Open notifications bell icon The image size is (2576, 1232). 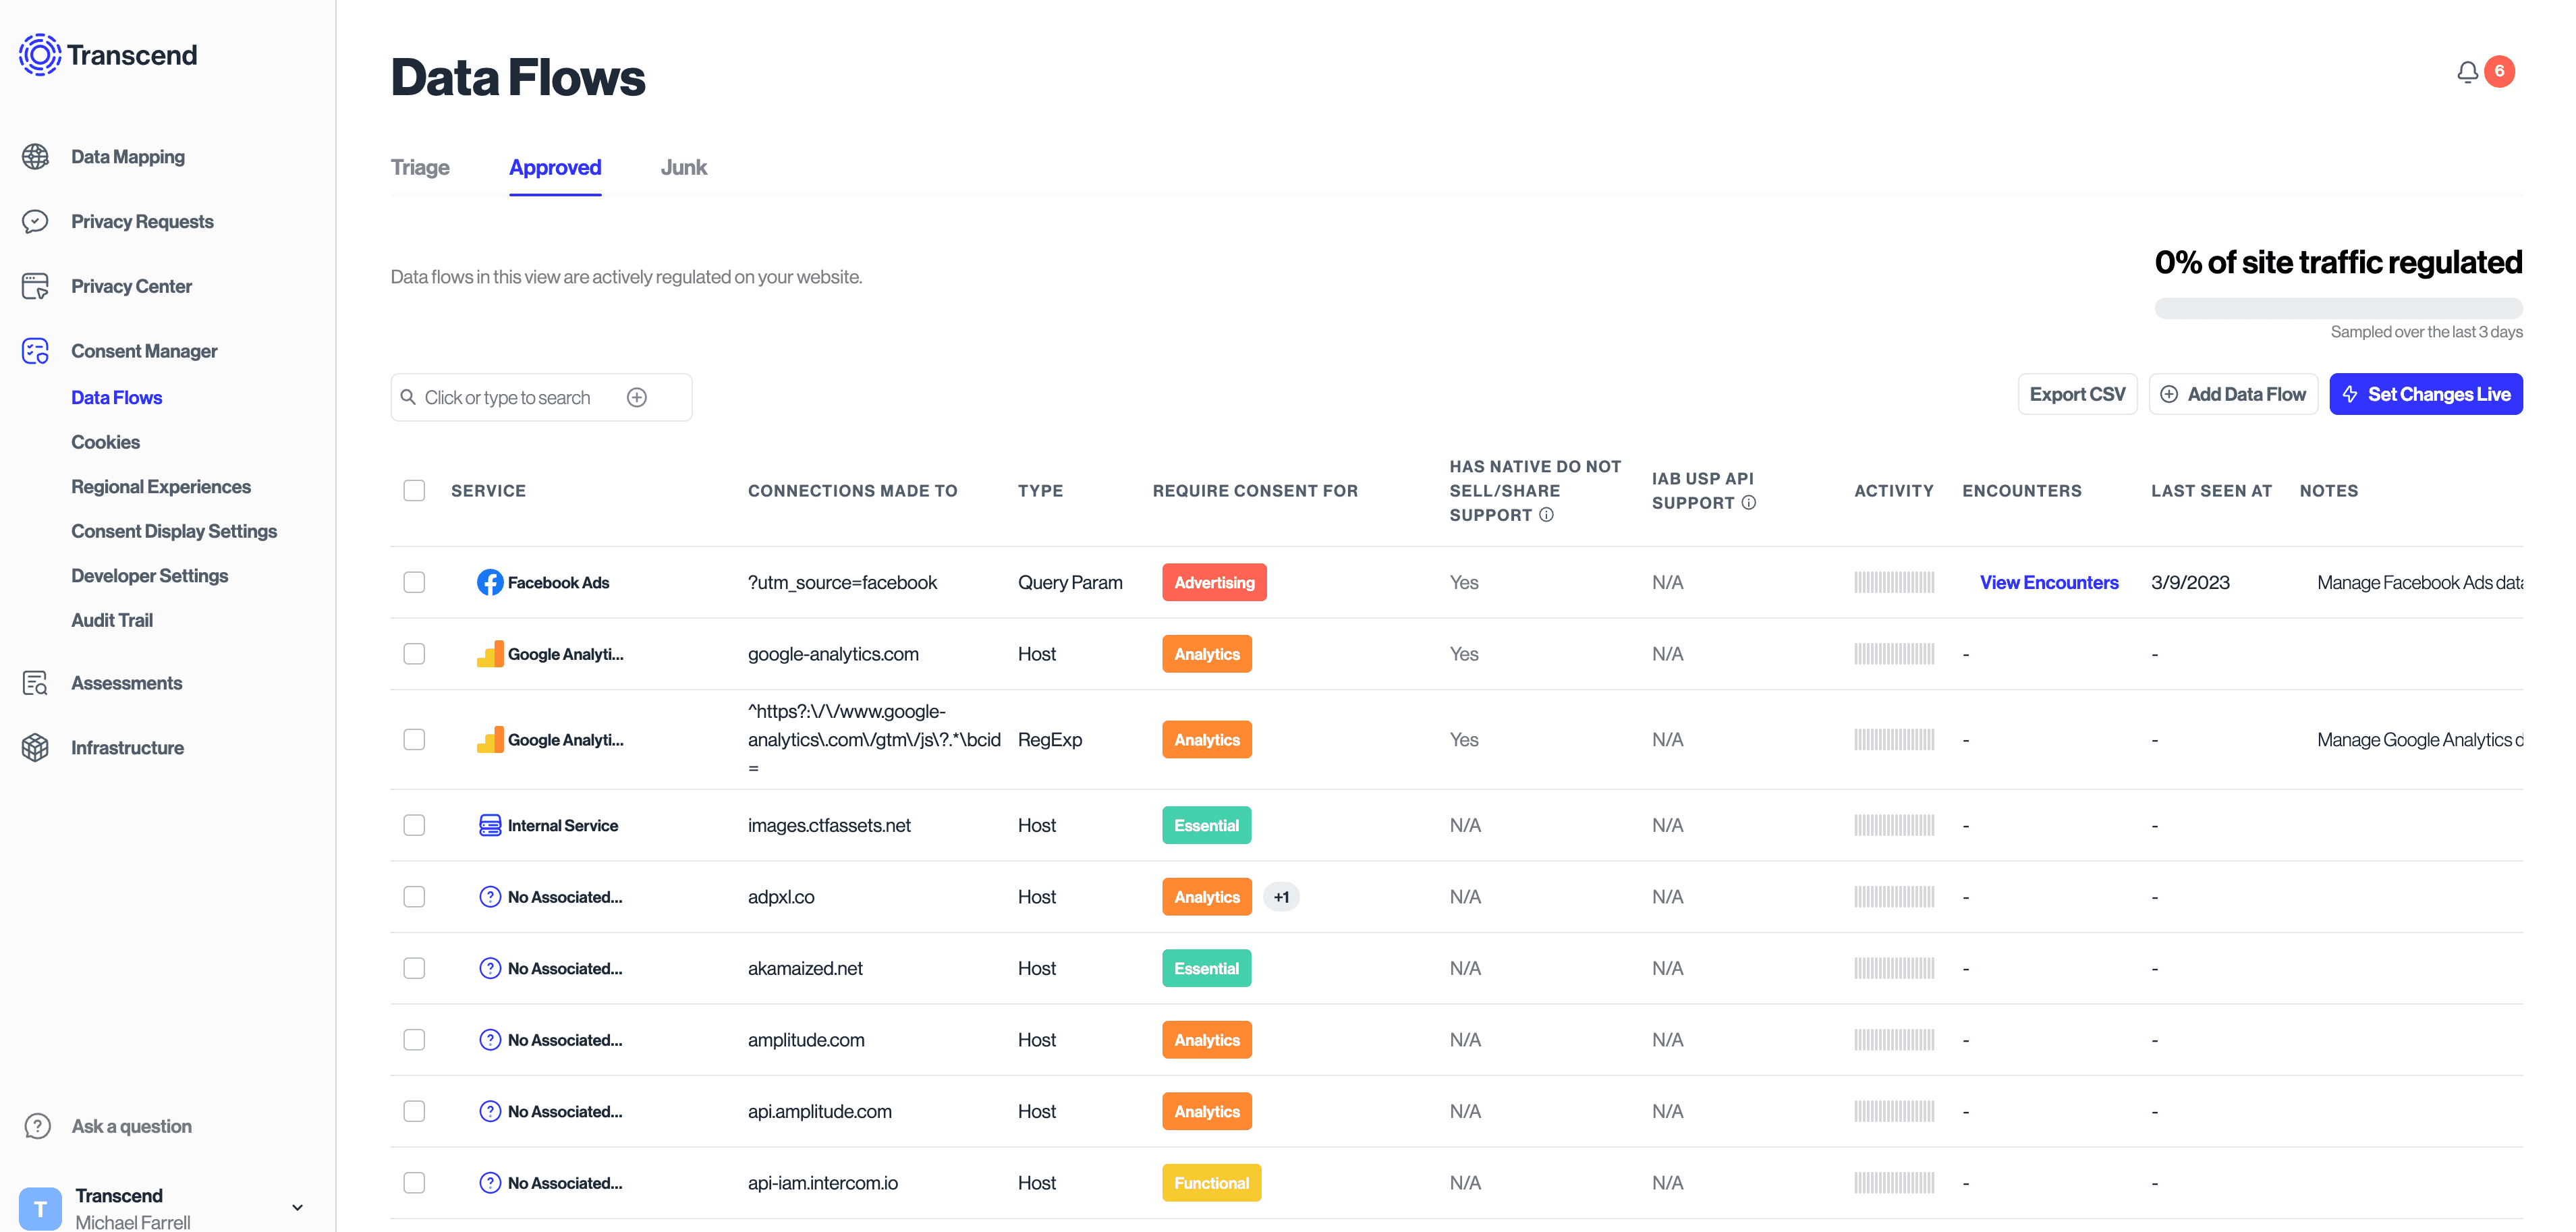pyautogui.click(x=2467, y=72)
